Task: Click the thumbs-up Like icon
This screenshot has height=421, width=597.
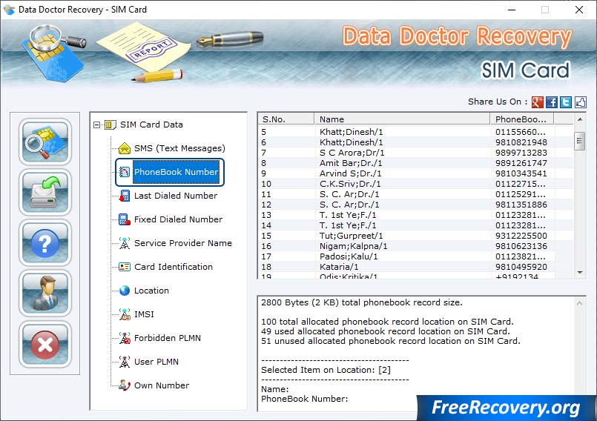Action: 580,102
